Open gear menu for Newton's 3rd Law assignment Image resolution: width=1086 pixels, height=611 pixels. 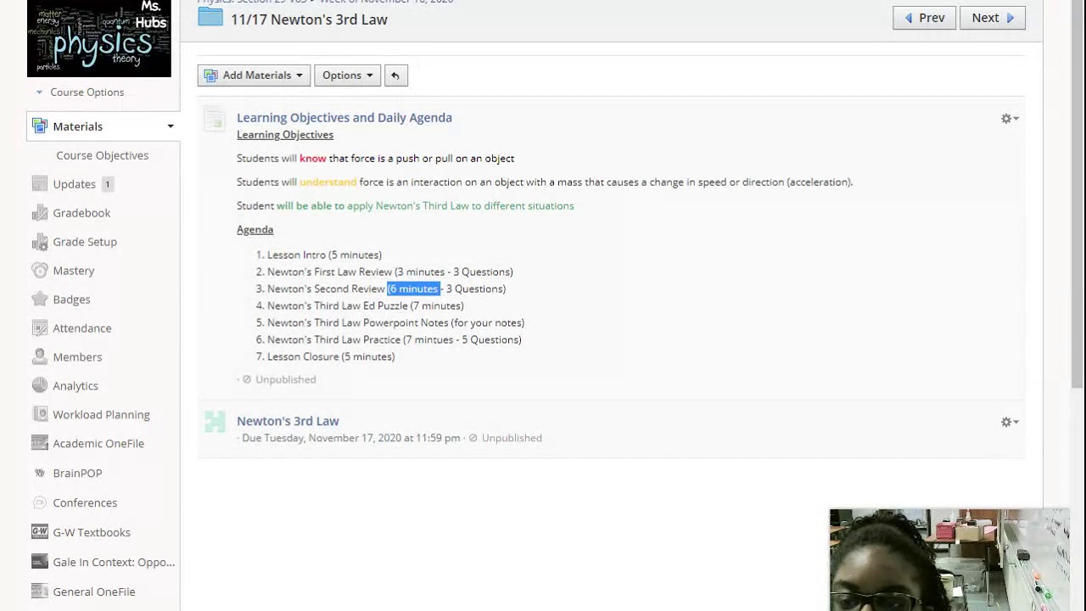pyautogui.click(x=1009, y=422)
